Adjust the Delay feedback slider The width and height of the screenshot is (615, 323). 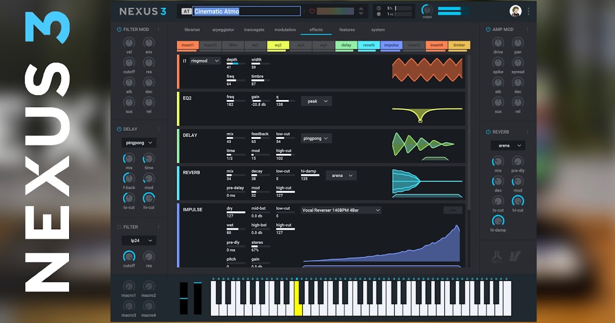point(260,138)
